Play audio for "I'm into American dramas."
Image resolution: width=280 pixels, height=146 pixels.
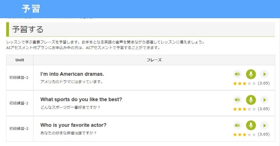click(x=237, y=74)
